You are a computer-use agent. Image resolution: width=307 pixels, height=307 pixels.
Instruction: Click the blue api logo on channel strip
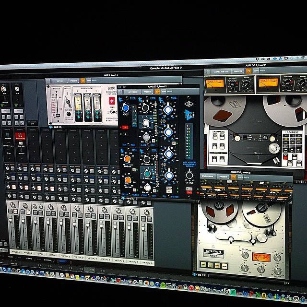pyautogui.click(x=189, y=114)
